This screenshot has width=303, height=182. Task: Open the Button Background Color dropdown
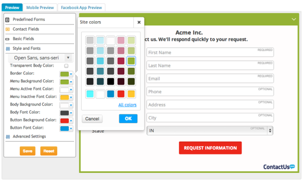pyautogui.click(x=66, y=121)
